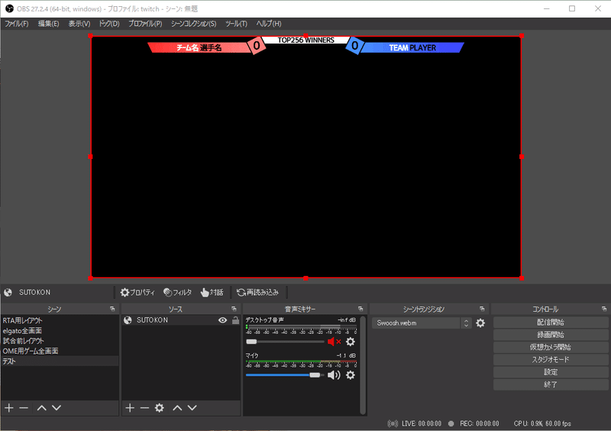Toggle スタジオモード
Image resolution: width=611 pixels, height=431 pixels.
551,360
